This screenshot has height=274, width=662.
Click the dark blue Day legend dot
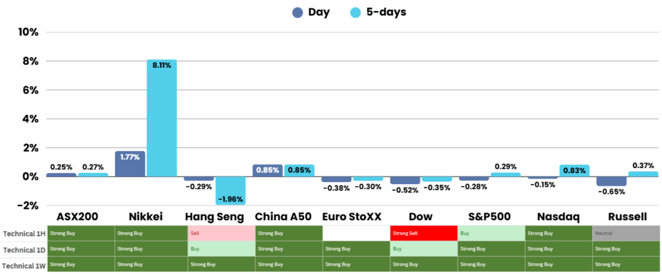[298, 12]
